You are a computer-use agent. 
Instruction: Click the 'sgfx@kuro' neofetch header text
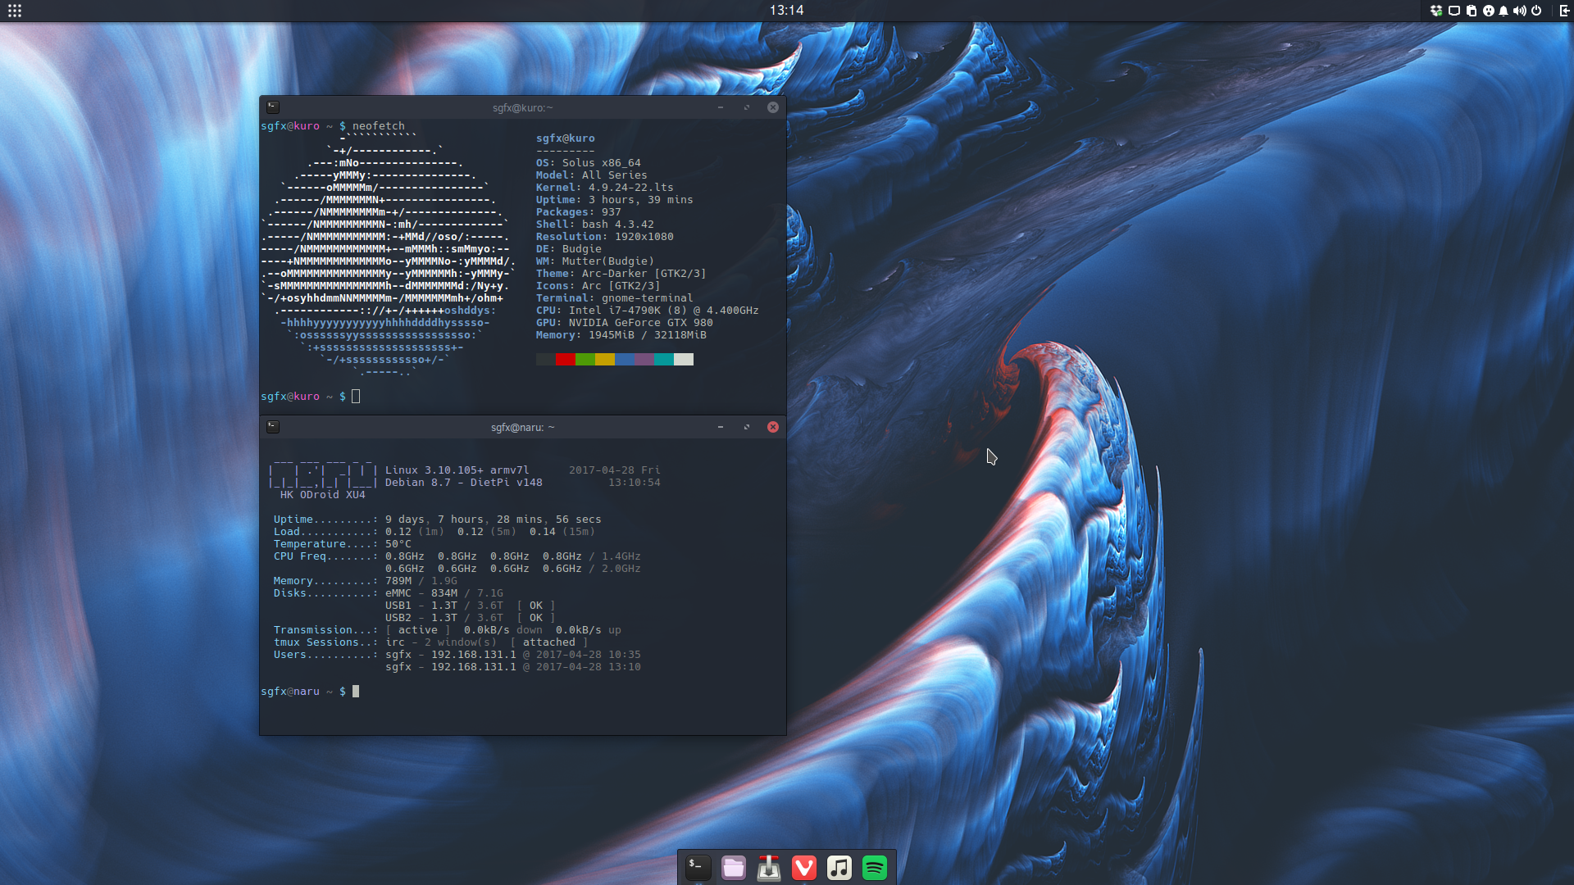pos(566,138)
